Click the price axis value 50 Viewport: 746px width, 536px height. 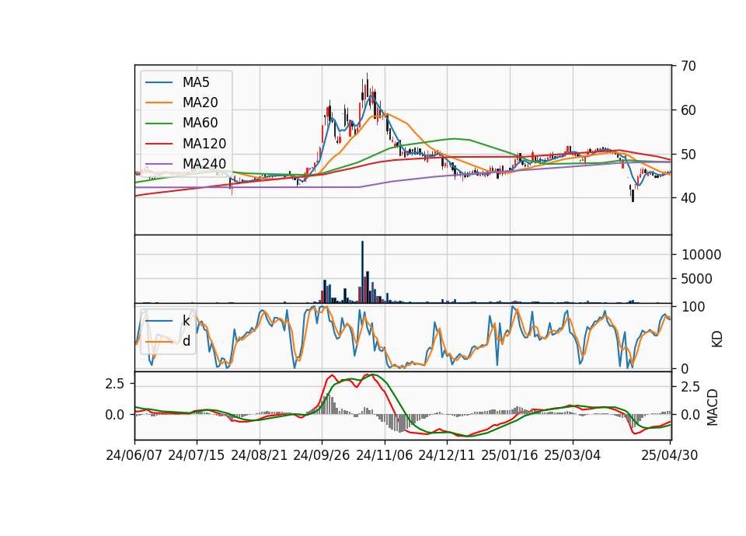[x=688, y=155]
